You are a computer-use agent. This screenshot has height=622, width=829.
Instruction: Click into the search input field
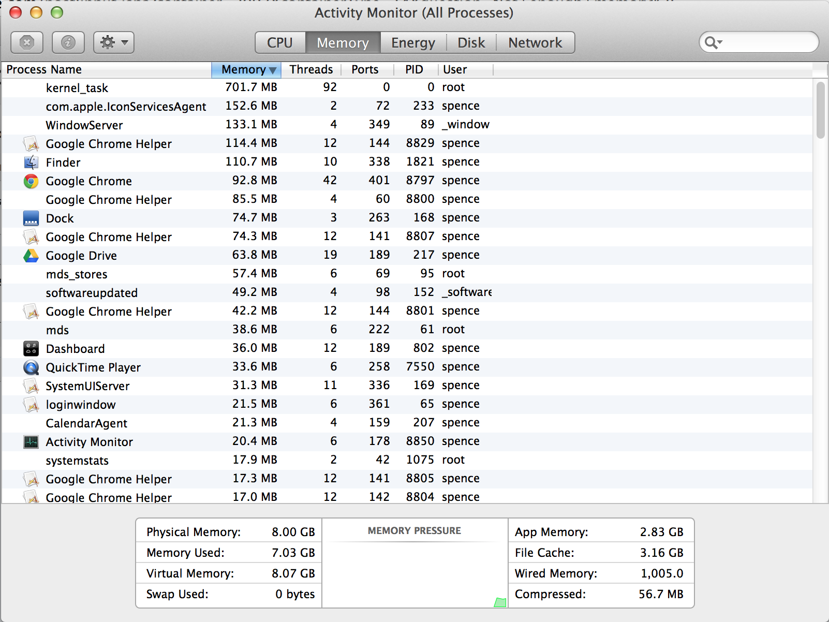click(x=759, y=42)
